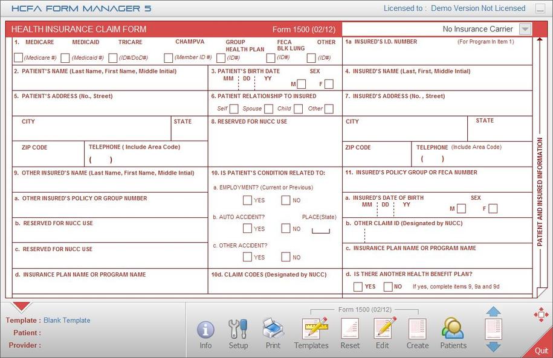
Task: Open the Patients list icon
Action: tap(453, 329)
